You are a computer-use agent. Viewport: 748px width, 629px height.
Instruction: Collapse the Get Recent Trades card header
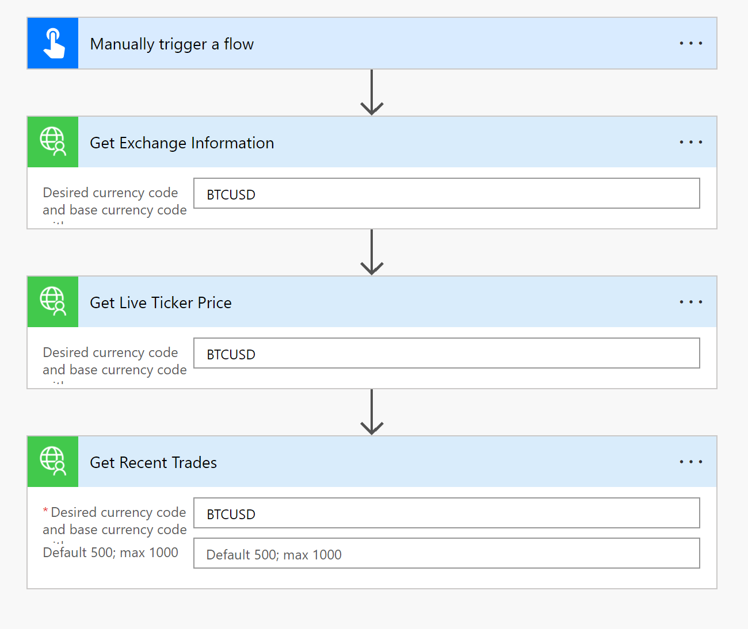tap(372, 462)
